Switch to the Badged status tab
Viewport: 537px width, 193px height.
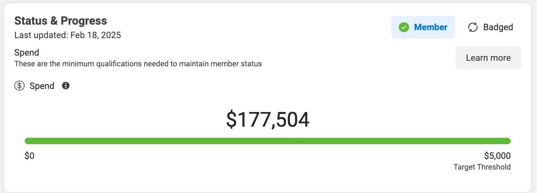point(491,27)
